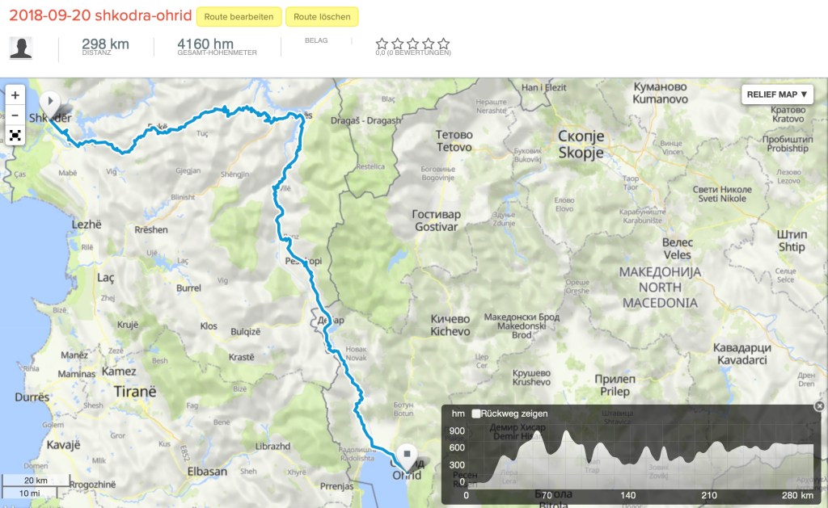Rate the route with five stars
This screenshot has width=828, height=508.
(443, 44)
